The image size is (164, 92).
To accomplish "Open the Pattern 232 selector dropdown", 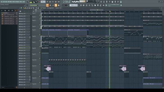I will click(x=74, y=5).
